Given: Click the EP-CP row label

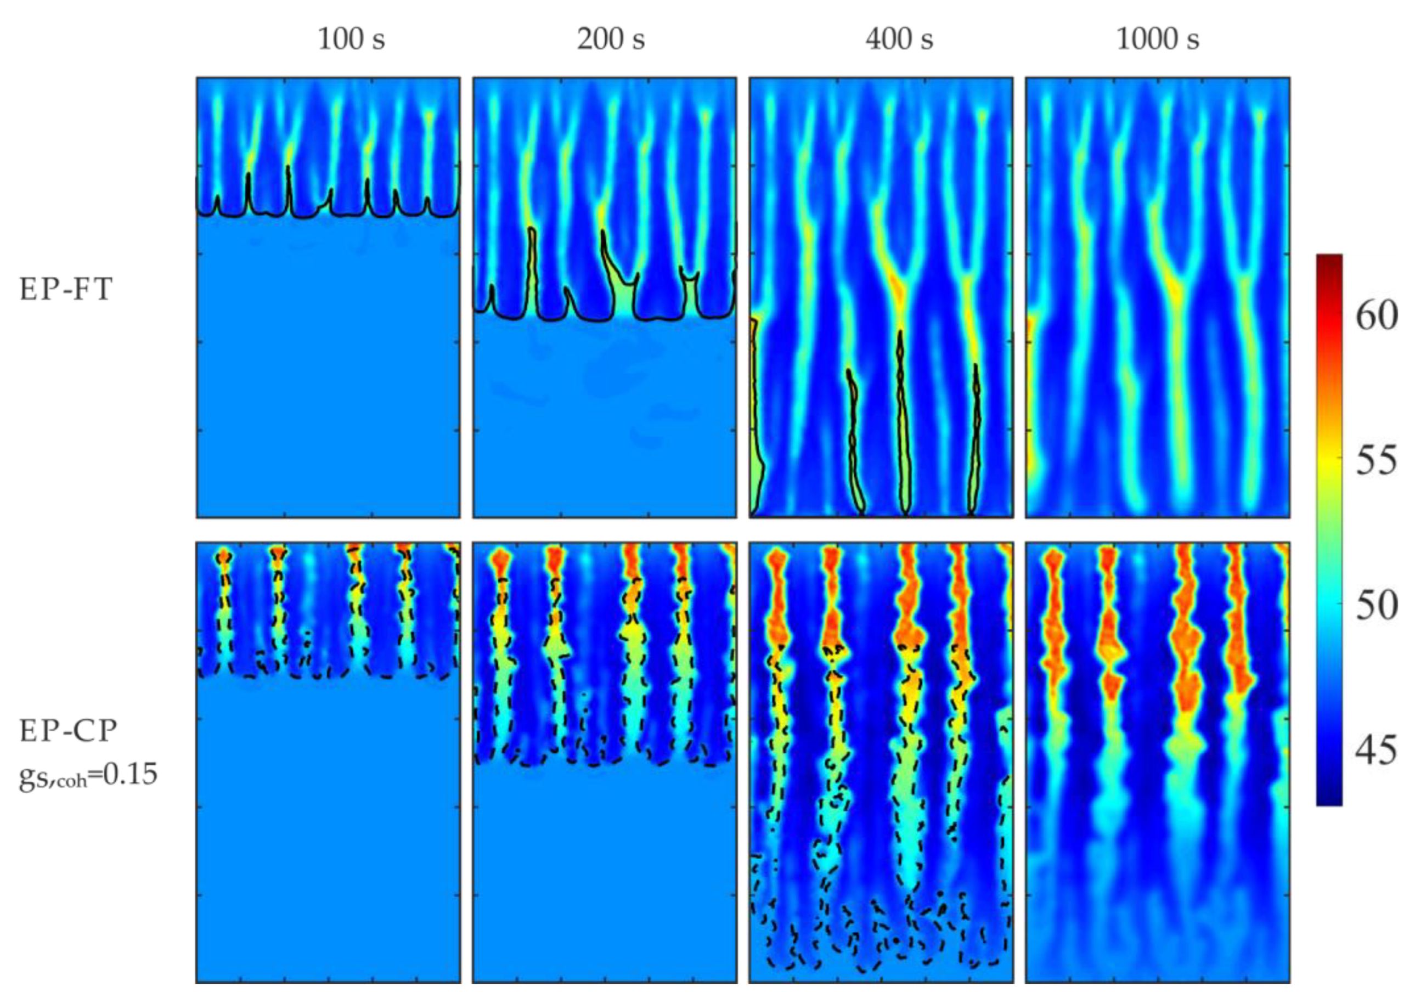Looking at the screenshot, I should 68,731.
